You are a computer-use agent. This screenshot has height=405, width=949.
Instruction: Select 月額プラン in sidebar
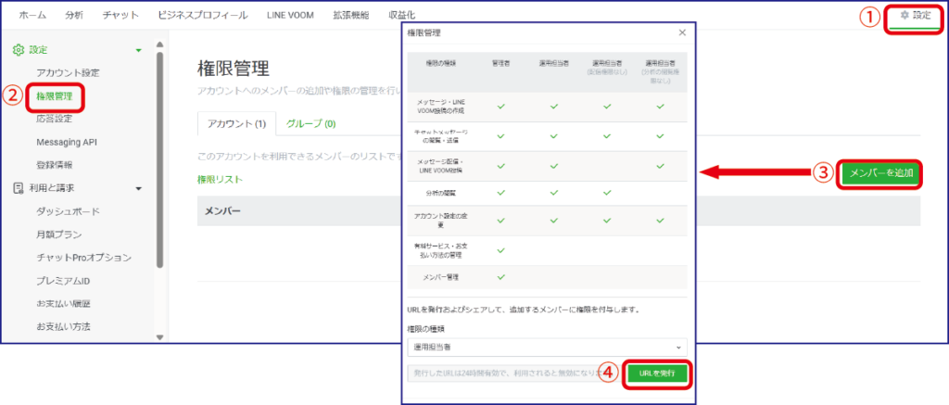point(58,234)
